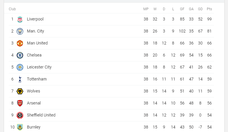
Task: Click the Liverpool club crest icon
Action: (20, 19)
